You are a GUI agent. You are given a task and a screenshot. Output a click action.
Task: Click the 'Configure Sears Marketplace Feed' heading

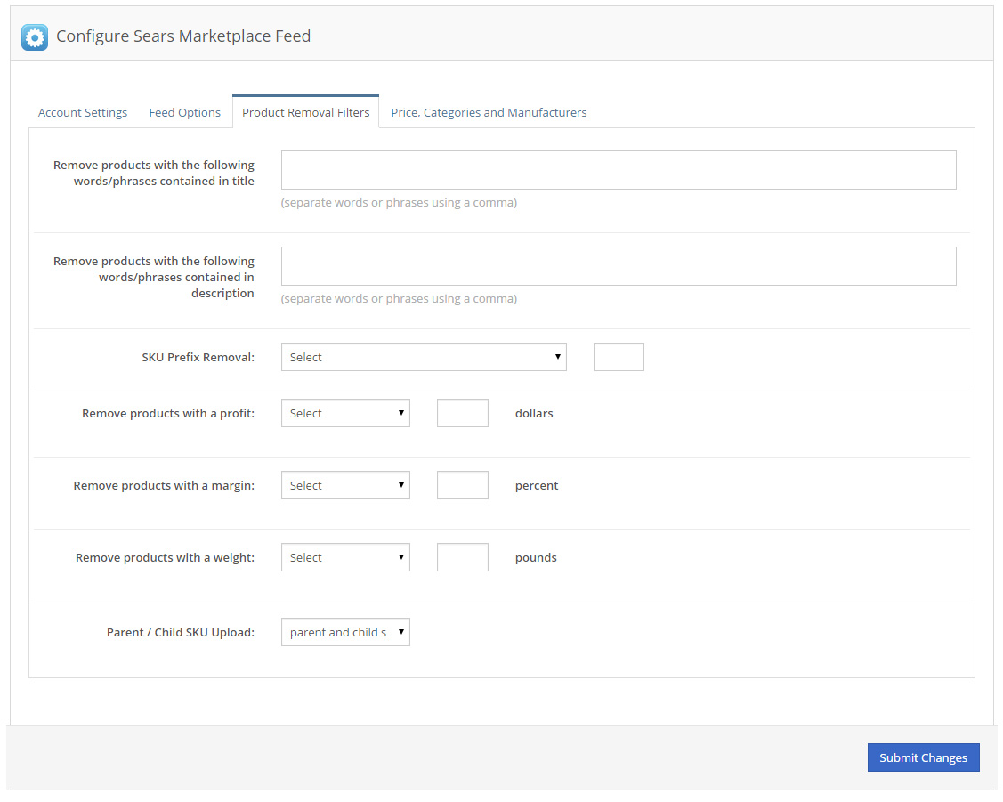[x=183, y=36]
